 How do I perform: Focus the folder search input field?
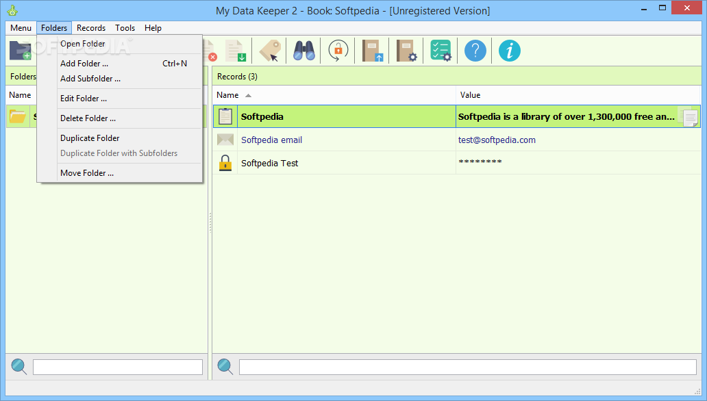(118, 367)
